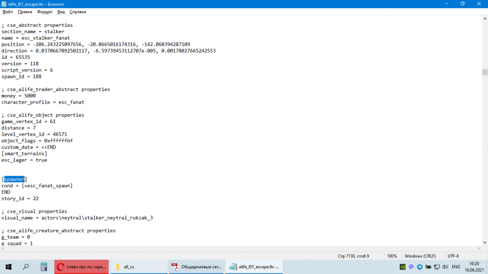This screenshot has height=274, width=488.
Task: Open the Формат menu
Action: 45,12
